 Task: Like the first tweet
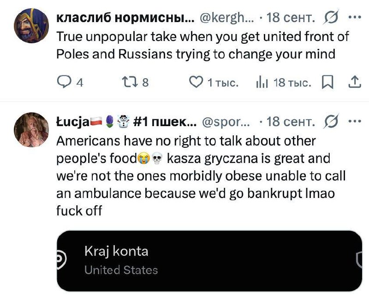click(214, 82)
